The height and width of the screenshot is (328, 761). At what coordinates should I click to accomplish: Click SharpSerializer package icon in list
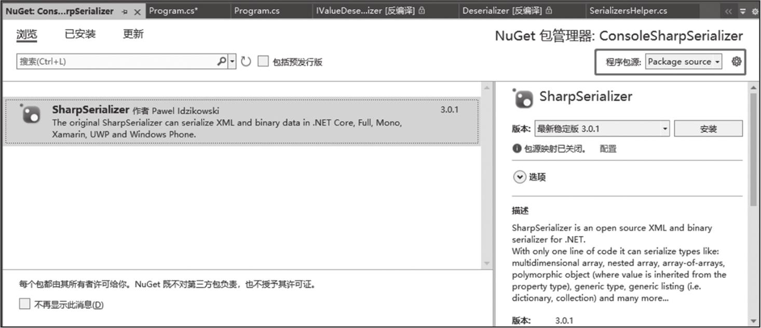pyautogui.click(x=30, y=113)
